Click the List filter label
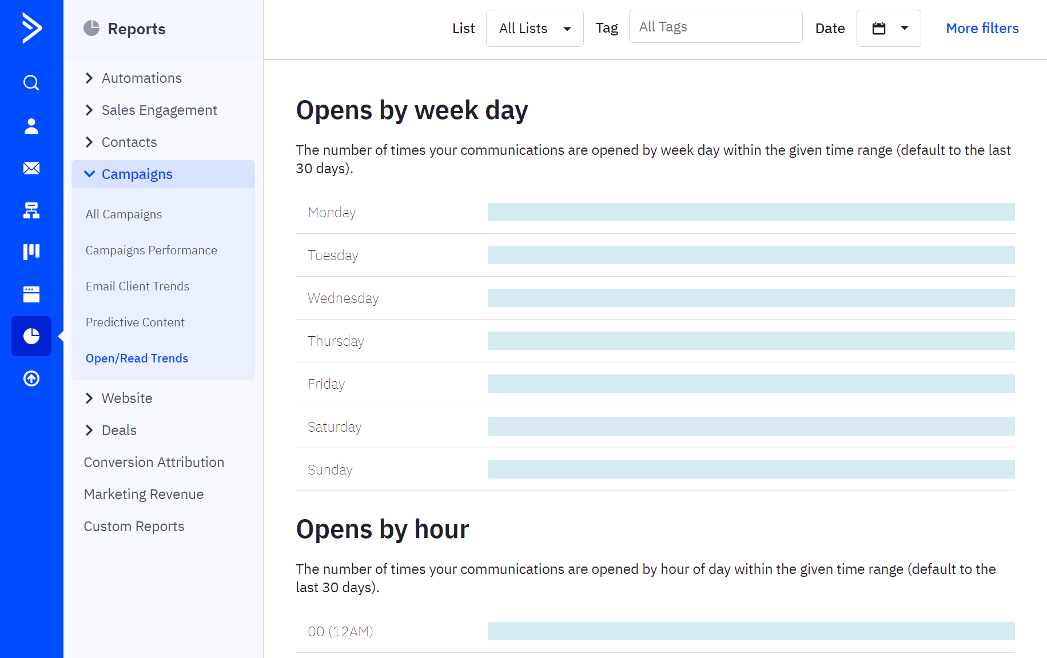Image resolution: width=1047 pixels, height=658 pixels. [463, 29]
